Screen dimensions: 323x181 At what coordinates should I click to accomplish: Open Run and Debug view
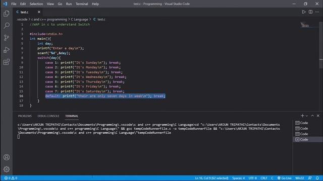click(x=7, y=50)
